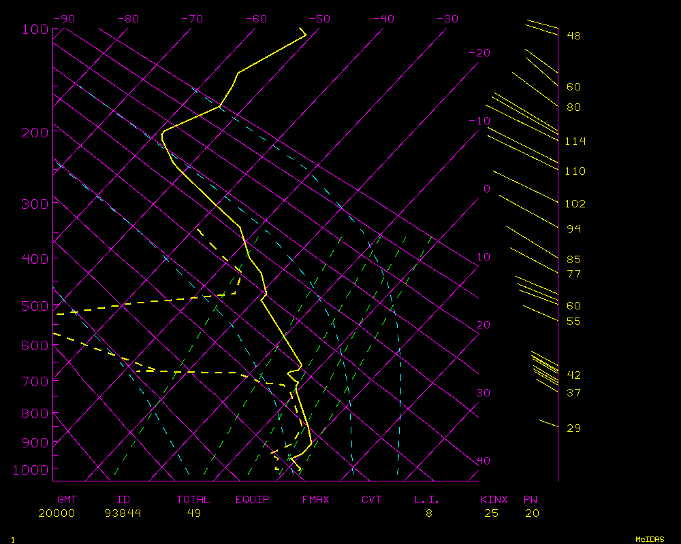Select the station ID value 93844
This screenshot has height=544, width=681.
[x=123, y=513]
